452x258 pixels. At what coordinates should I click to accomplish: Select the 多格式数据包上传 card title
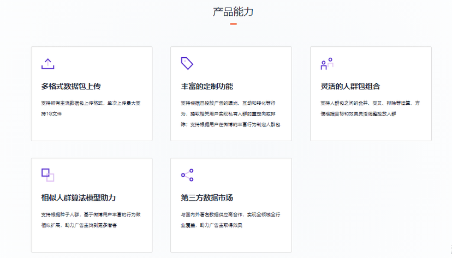click(71, 86)
